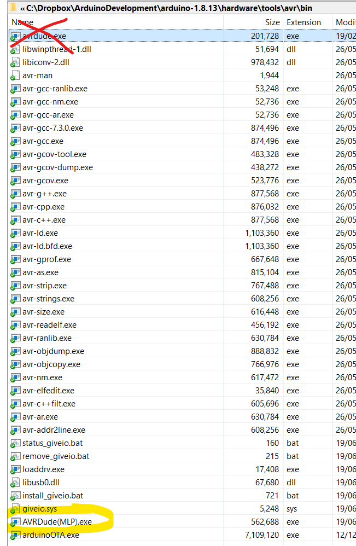Image resolution: width=356 pixels, height=546 pixels.
Task: Sort files by Size column header
Action: [x=254, y=22]
